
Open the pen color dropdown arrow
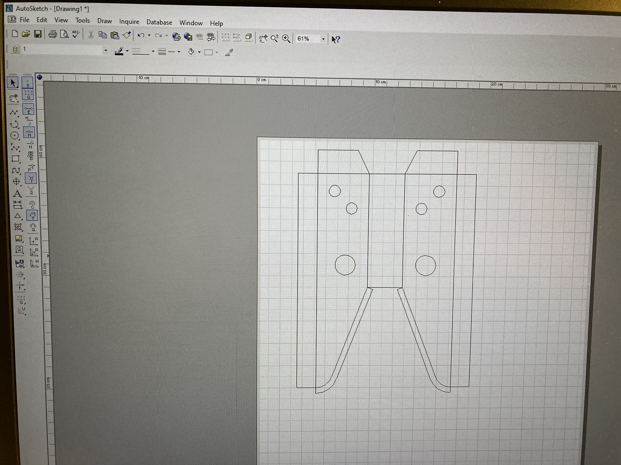[127, 51]
